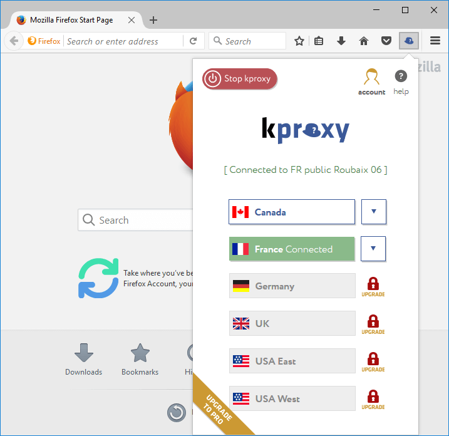449x436 pixels.
Task: Select the locked USA West server
Action: 292,398
